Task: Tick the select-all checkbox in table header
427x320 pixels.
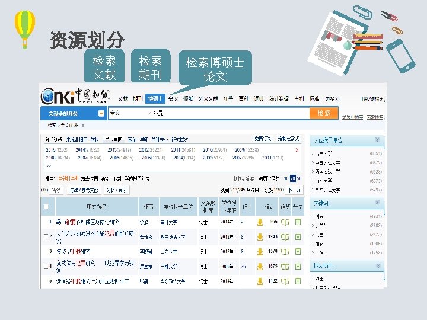Action: [x=46, y=206]
